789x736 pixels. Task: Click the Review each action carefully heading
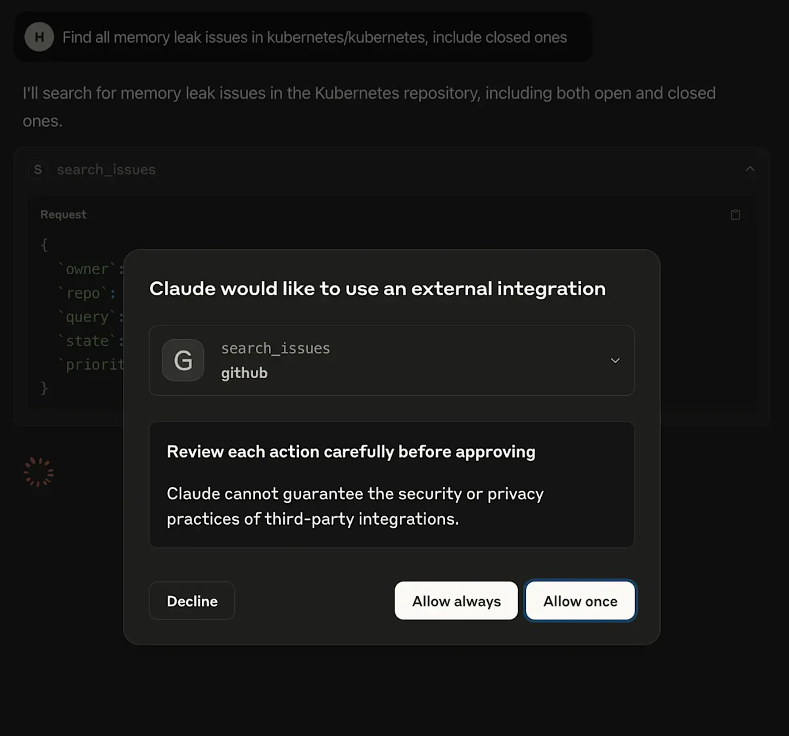(351, 452)
